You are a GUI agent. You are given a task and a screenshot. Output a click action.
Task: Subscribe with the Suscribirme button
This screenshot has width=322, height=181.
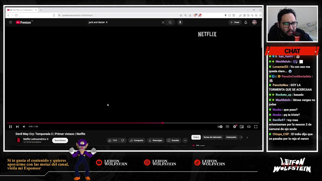(60, 141)
